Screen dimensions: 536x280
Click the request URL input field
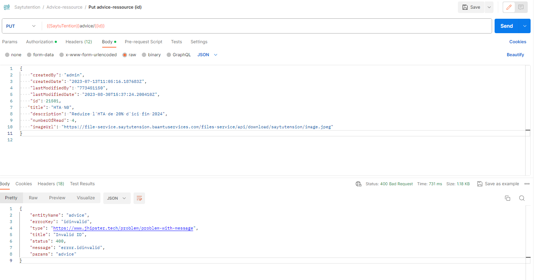pyautogui.click(x=266, y=26)
